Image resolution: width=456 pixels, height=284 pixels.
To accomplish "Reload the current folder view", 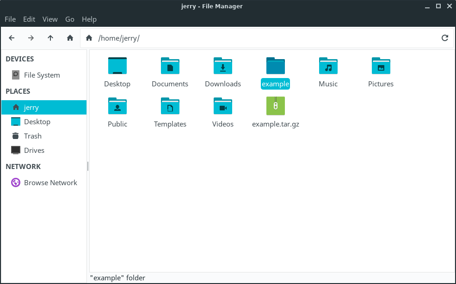I will [445, 38].
